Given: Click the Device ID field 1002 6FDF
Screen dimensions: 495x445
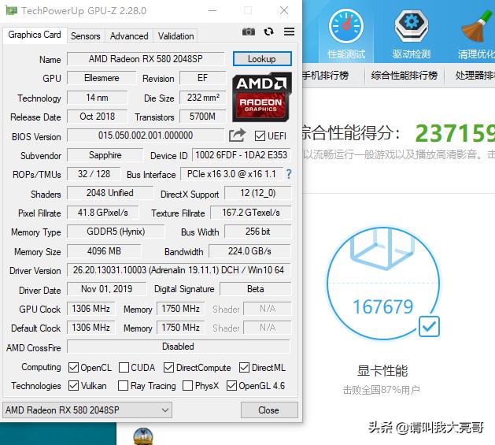Looking at the screenshot, I should tap(241, 155).
